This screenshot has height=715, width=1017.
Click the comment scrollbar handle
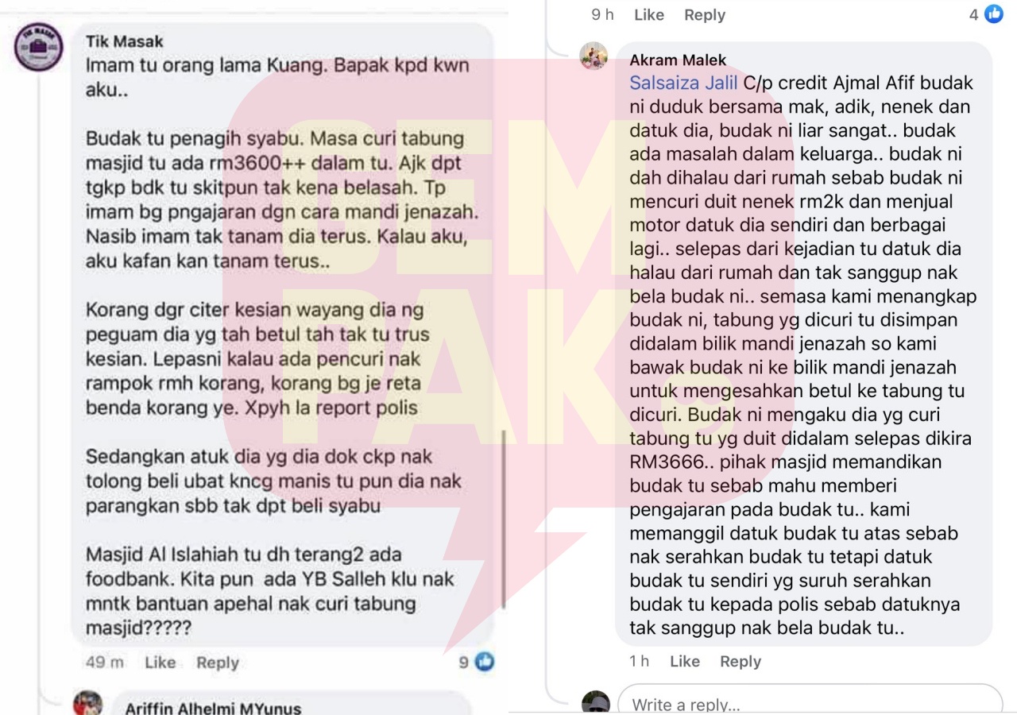click(504, 520)
